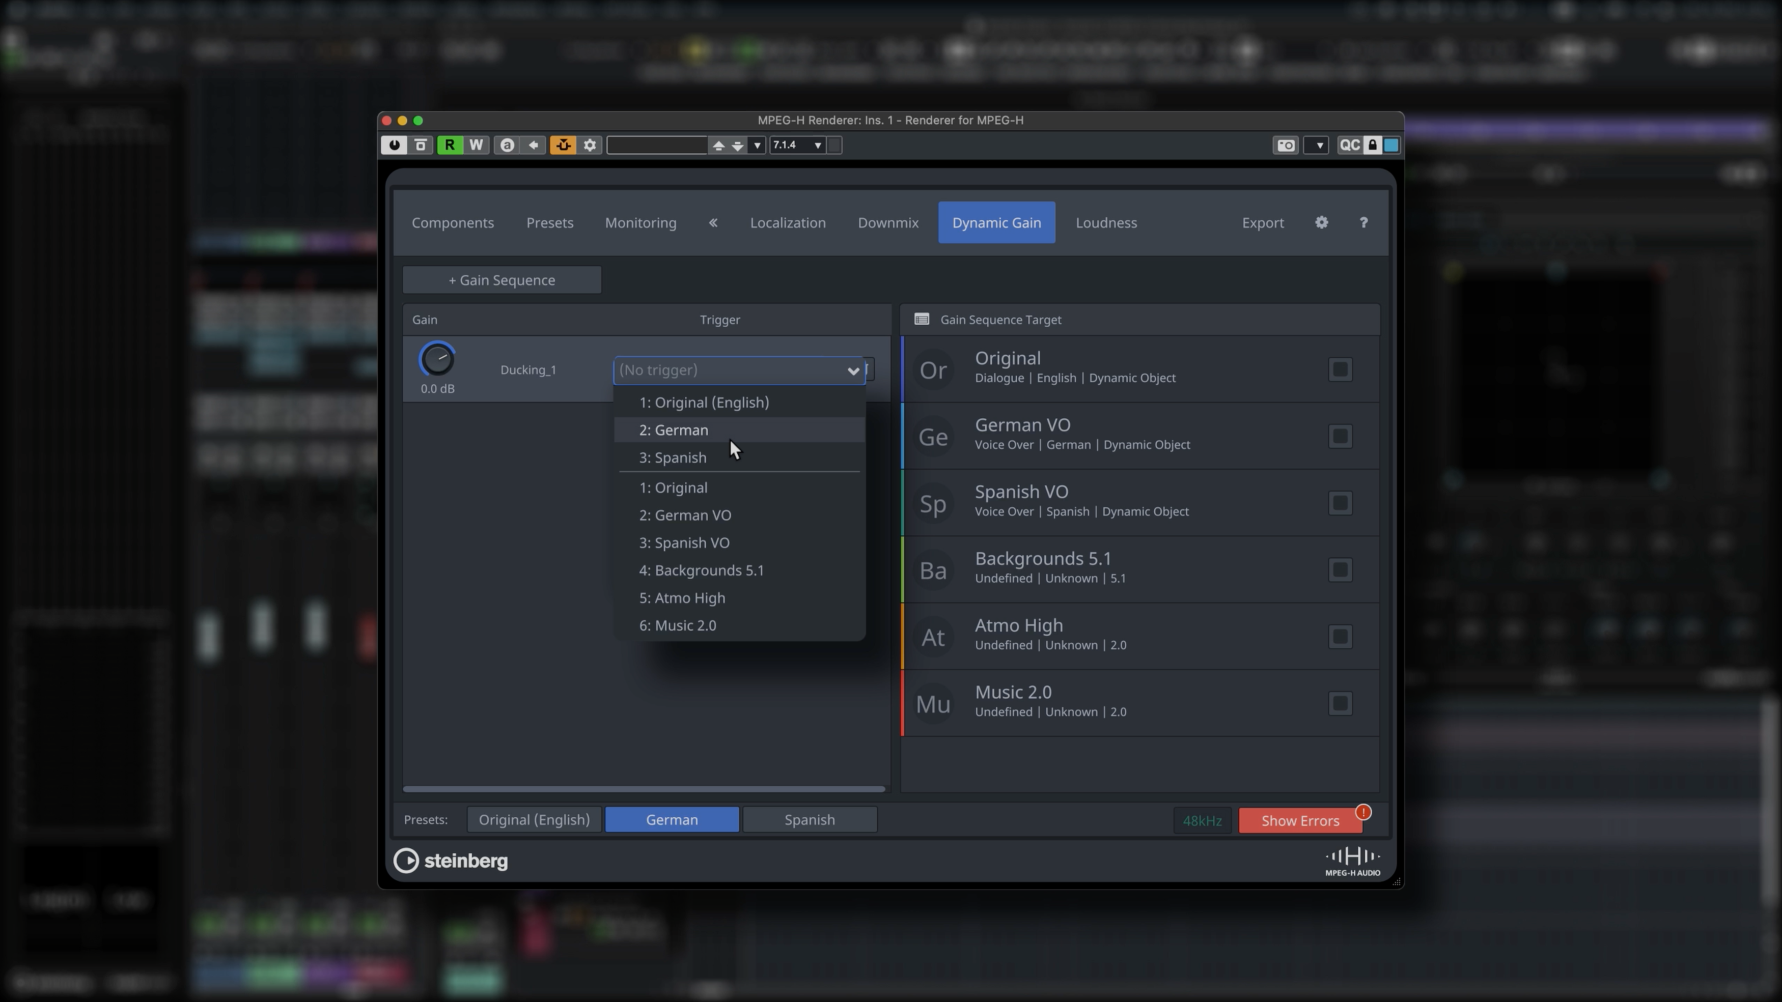This screenshot has height=1002, width=1782.
Task: Switch to the Loudness tab
Action: point(1105,223)
